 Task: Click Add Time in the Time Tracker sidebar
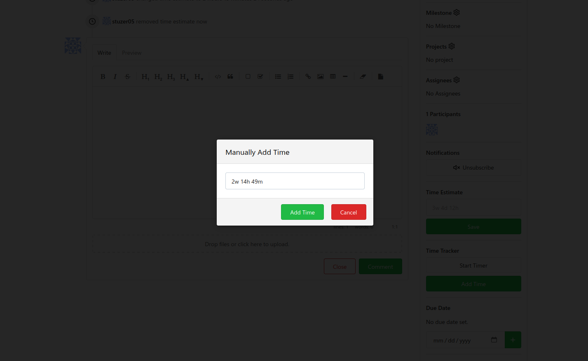(473, 284)
